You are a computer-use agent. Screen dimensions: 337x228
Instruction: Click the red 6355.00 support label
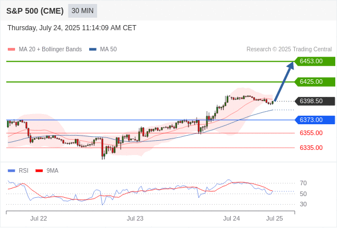point(311,133)
